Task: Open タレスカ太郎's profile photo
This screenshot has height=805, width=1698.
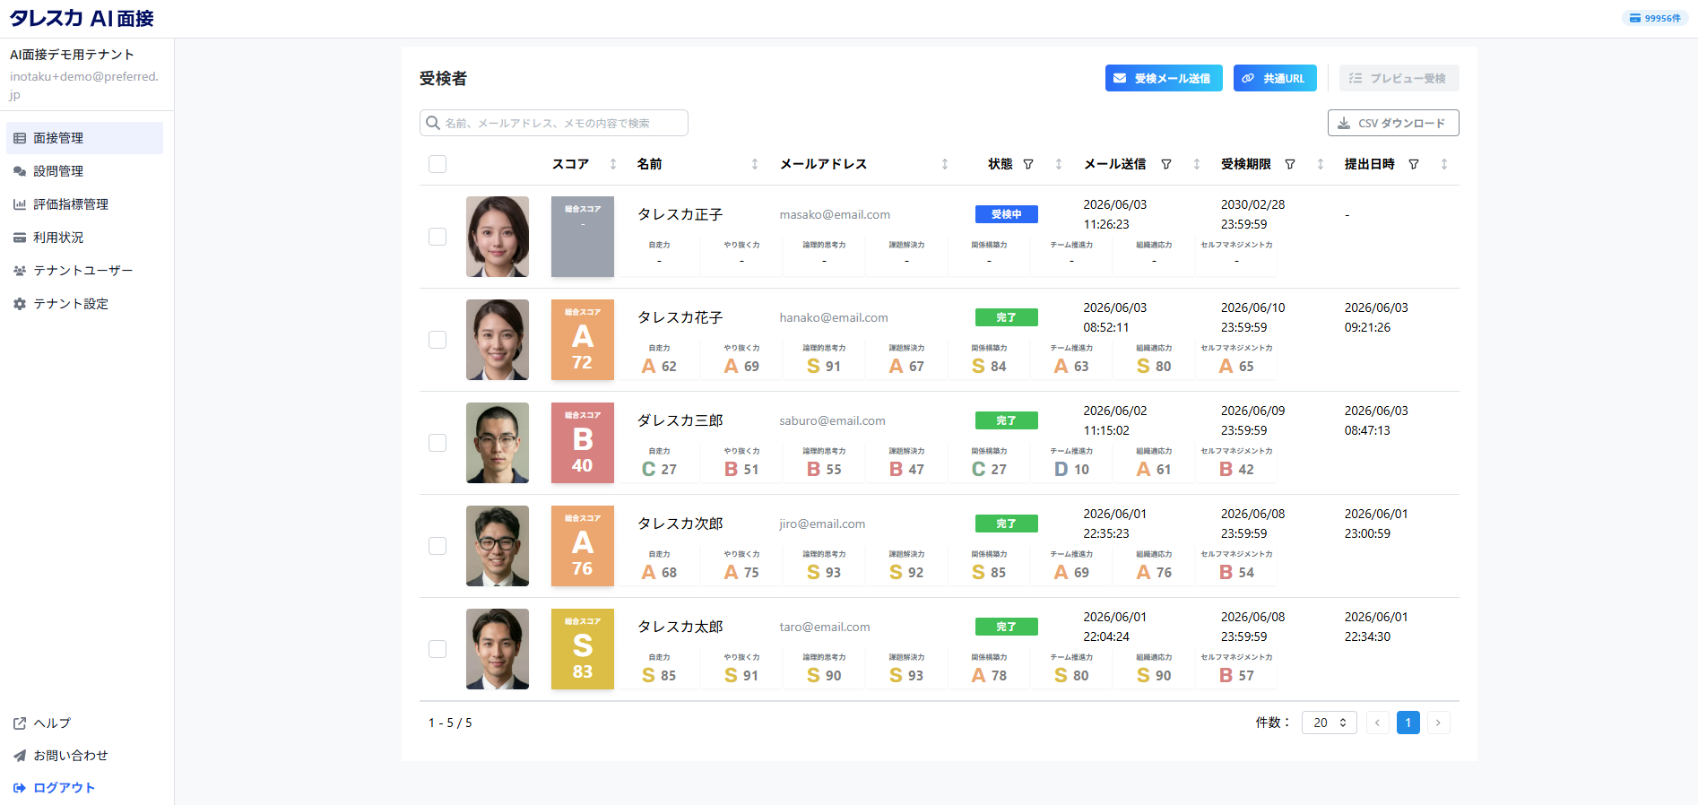Action: 498,649
